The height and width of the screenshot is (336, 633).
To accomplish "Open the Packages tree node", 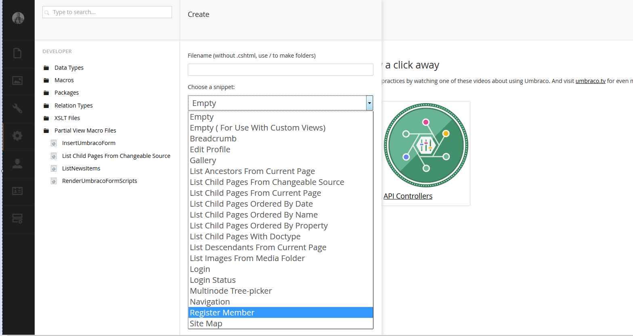I will [x=67, y=93].
